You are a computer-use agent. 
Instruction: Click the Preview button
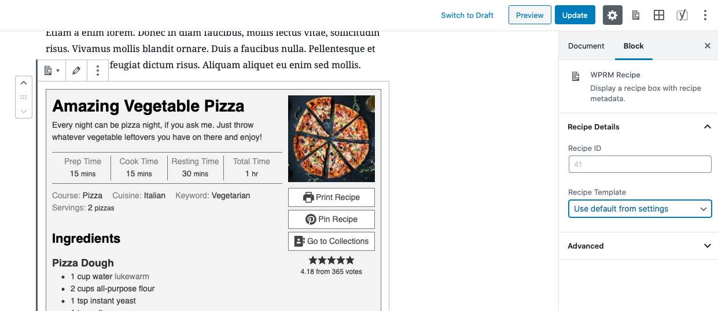(x=530, y=15)
